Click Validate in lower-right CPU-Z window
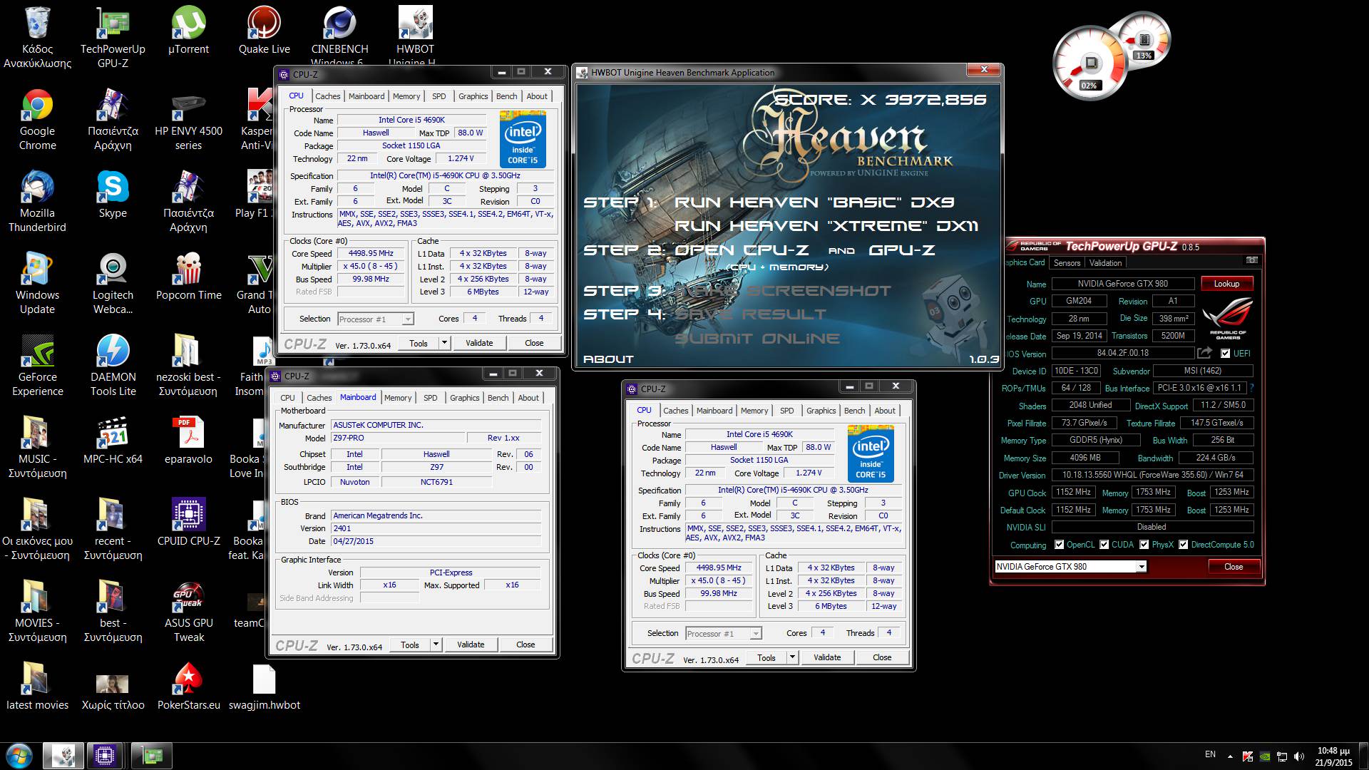The height and width of the screenshot is (770, 1369). coord(827,657)
